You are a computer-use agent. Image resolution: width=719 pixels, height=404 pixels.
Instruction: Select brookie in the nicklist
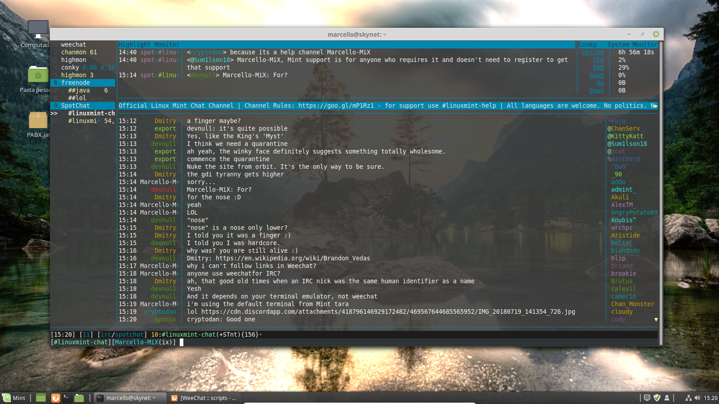point(623,273)
